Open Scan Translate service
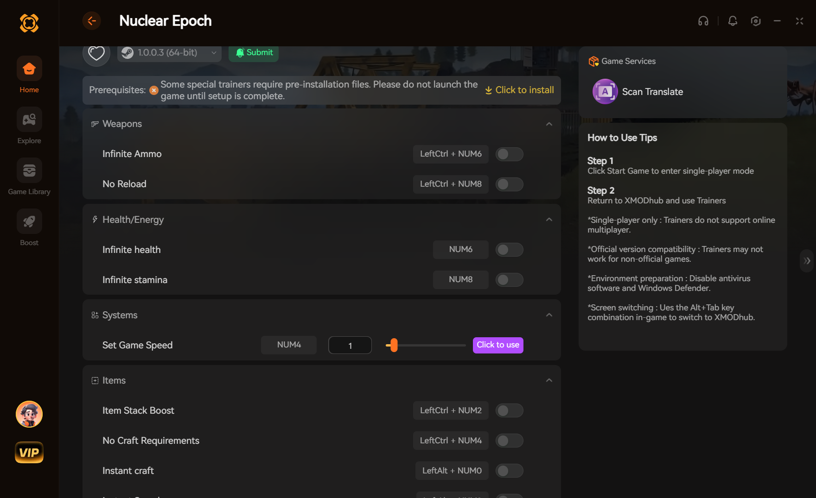The image size is (816, 498). [638, 92]
